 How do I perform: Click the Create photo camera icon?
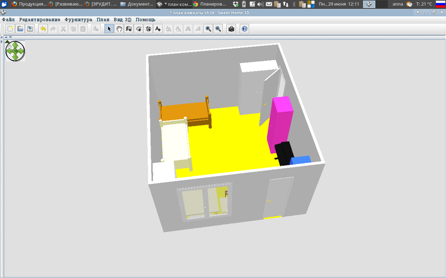(231, 29)
